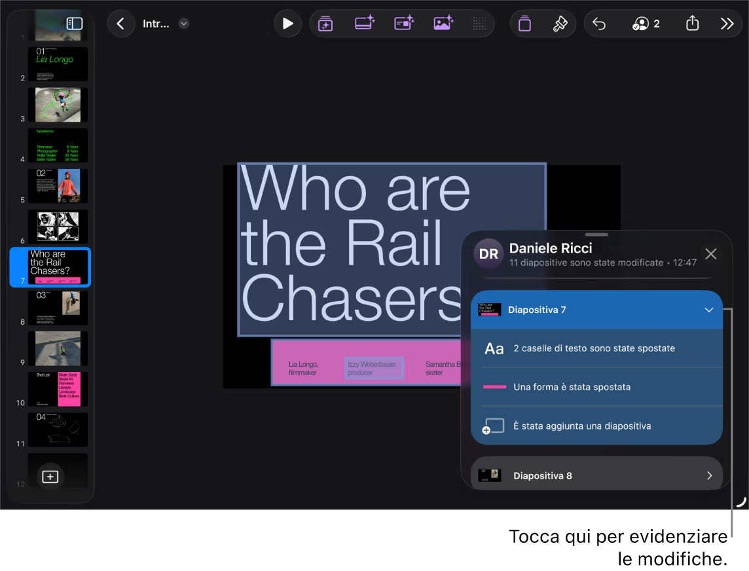Viewport: 749px width, 571px height.
Task: Open the document title dropdown arrow
Action: point(184,24)
